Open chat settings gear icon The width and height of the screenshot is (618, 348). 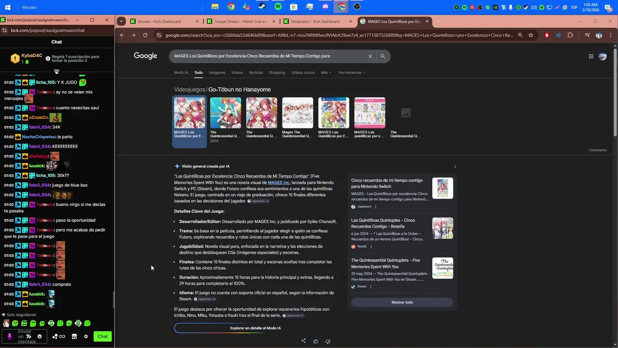tap(86, 336)
